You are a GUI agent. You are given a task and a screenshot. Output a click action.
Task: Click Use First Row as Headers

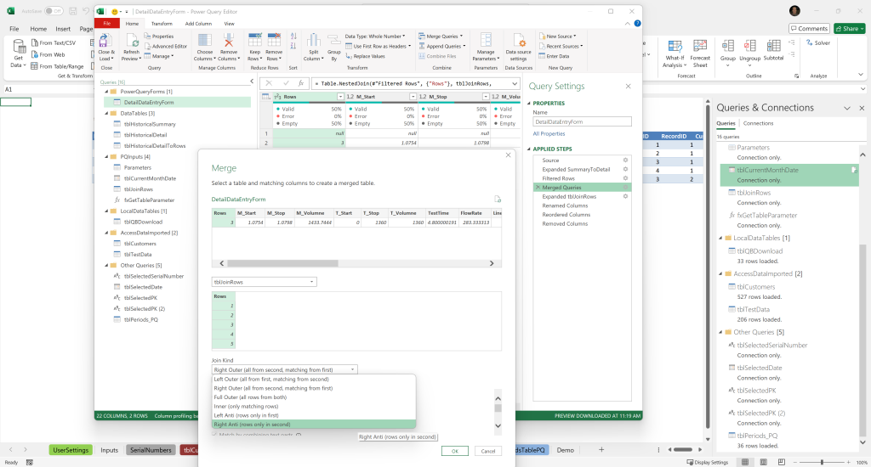378,47
